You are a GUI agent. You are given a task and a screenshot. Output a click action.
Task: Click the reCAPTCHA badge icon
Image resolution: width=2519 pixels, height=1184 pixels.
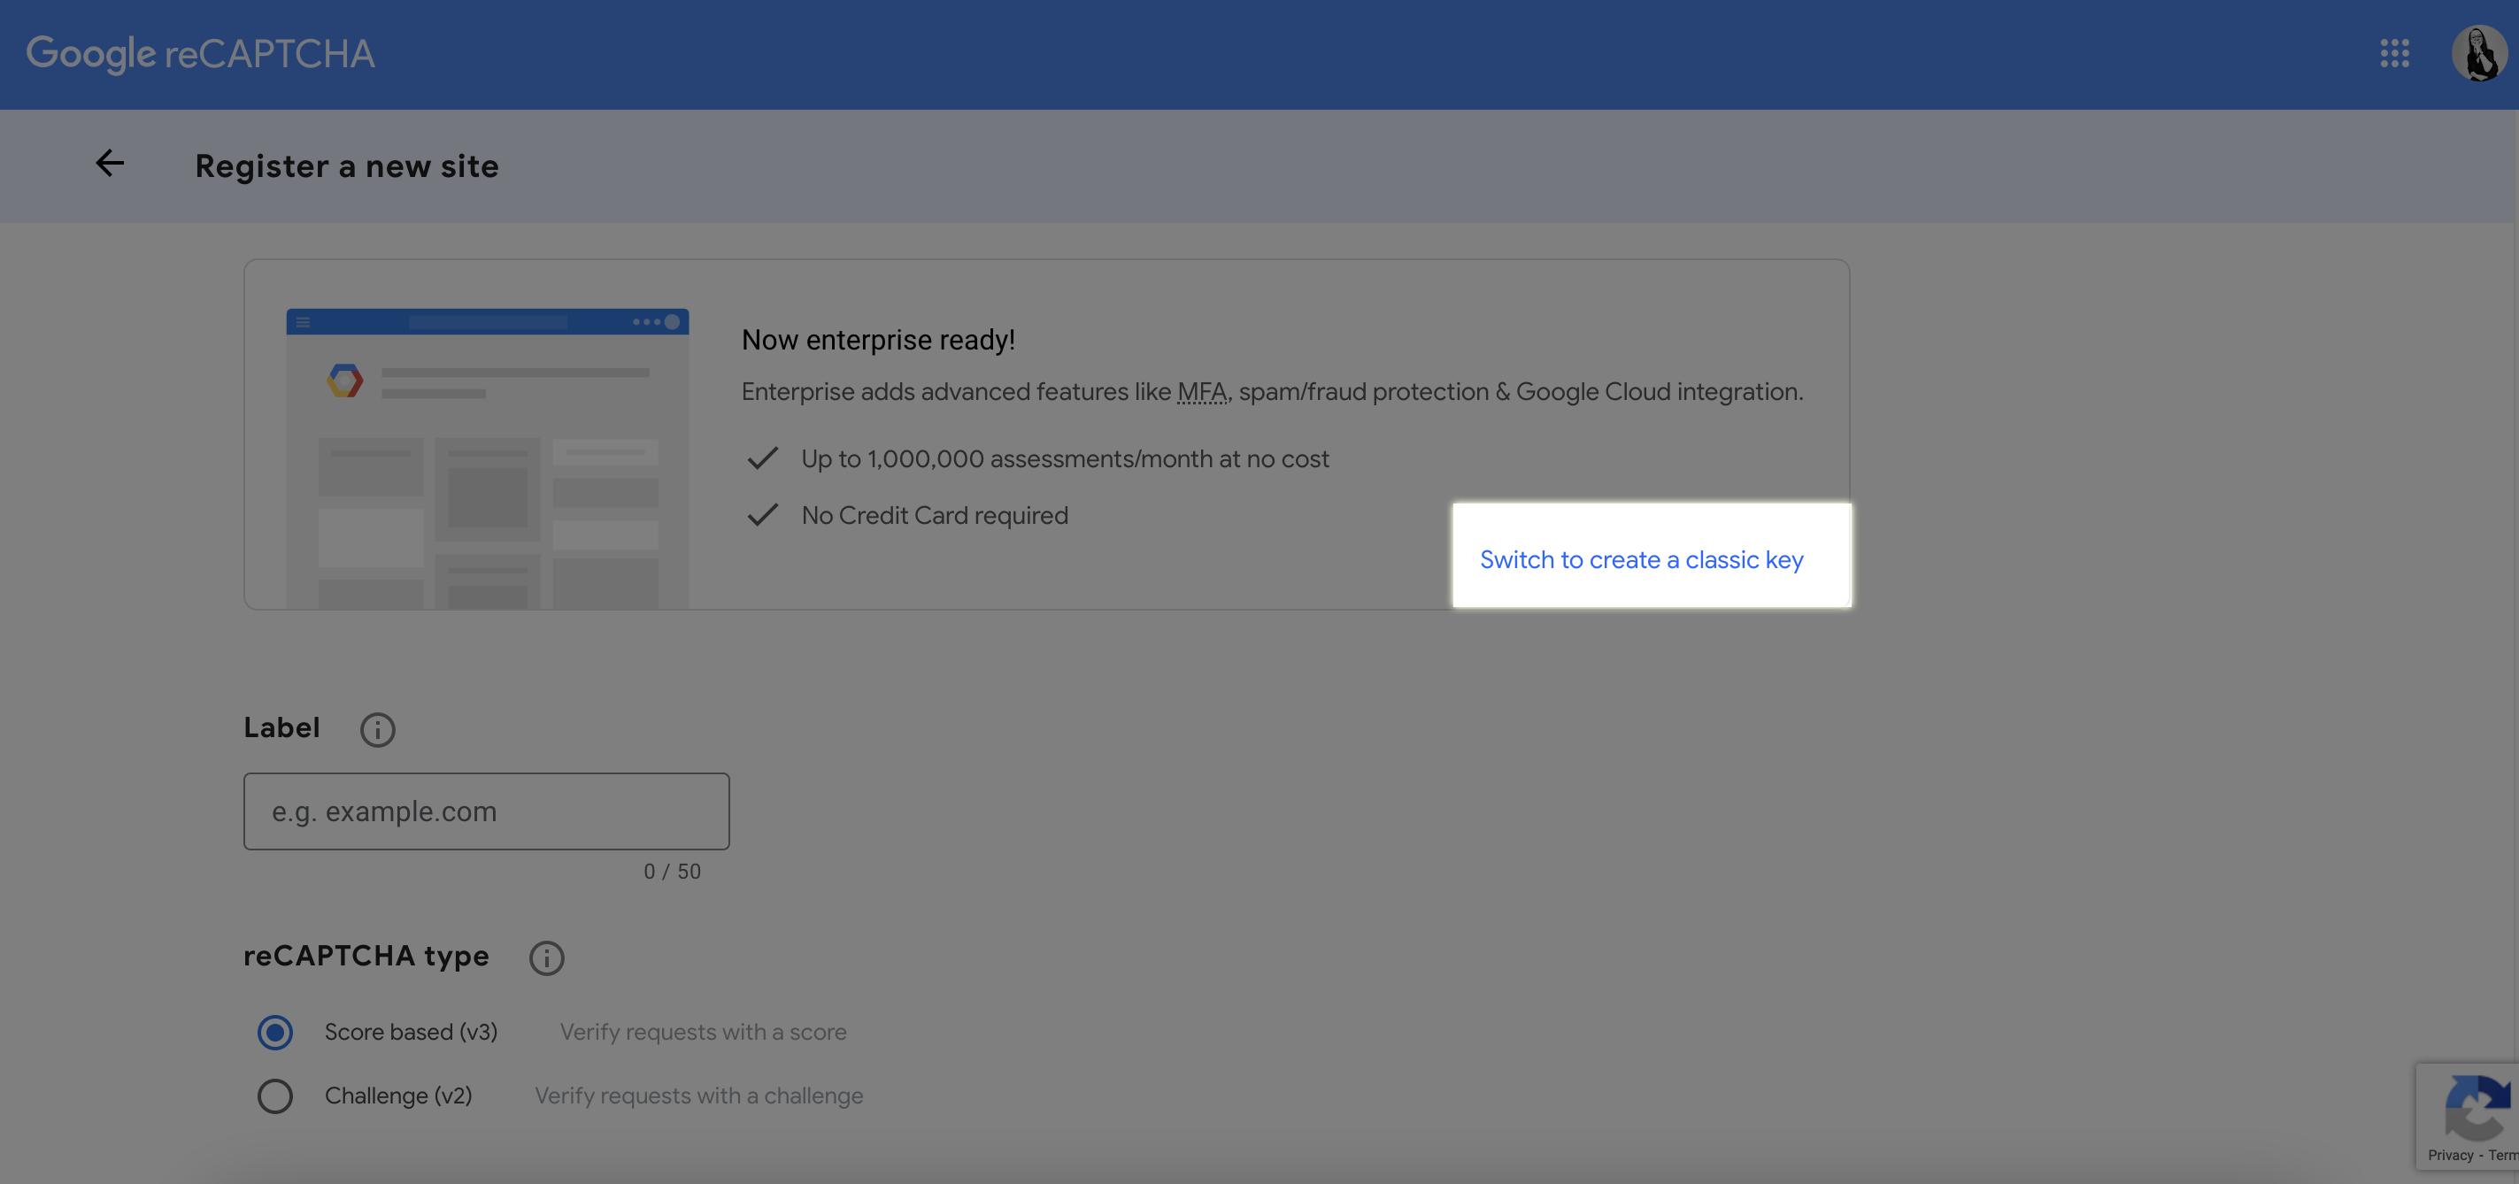coord(2478,1107)
